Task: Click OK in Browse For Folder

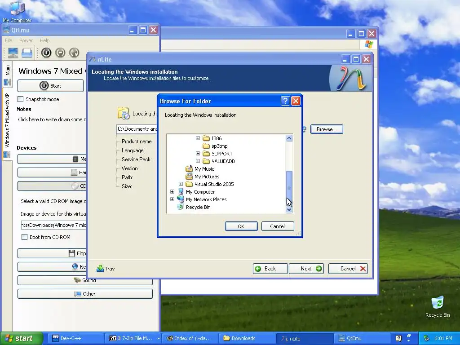Action: pyautogui.click(x=241, y=226)
